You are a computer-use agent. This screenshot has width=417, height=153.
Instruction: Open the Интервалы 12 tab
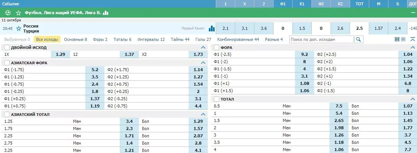[151, 39]
